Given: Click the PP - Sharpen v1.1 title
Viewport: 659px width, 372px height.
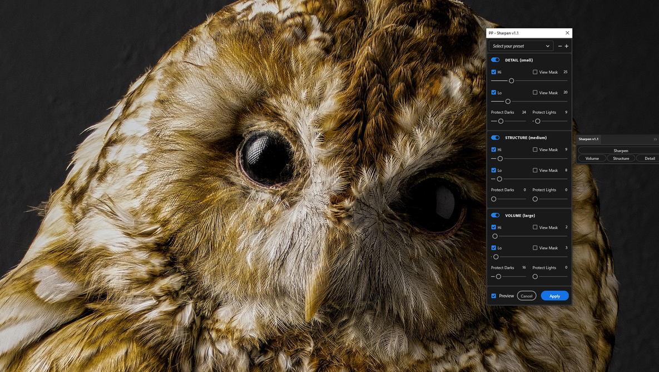Looking at the screenshot, I should (x=503, y=33).
